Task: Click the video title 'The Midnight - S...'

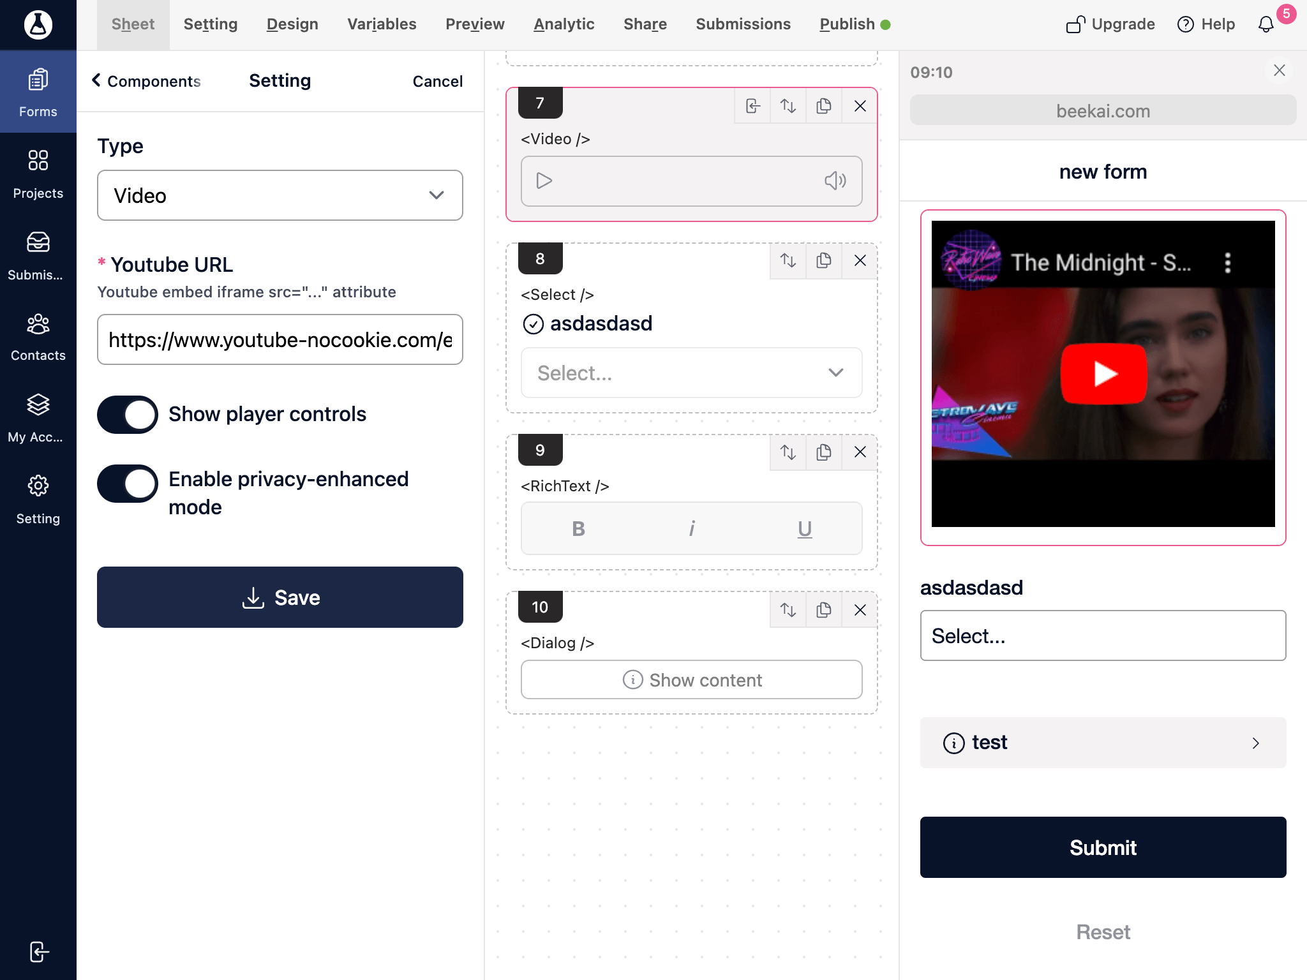Action: coord(1101,262)
